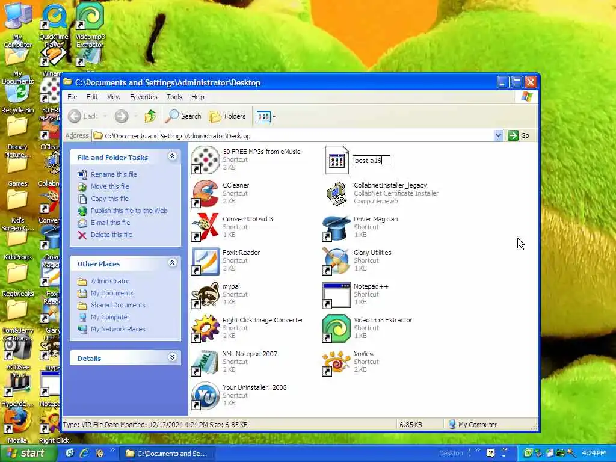Open the Edit menu
This screenshot has height=462, width=616.
pos(92,97)
